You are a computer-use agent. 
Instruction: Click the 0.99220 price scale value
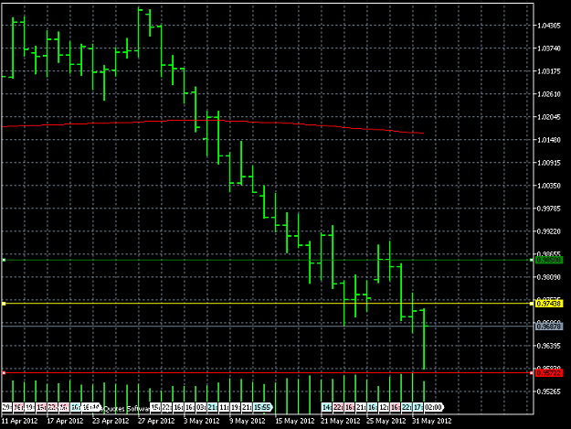(x=549, y=231)
